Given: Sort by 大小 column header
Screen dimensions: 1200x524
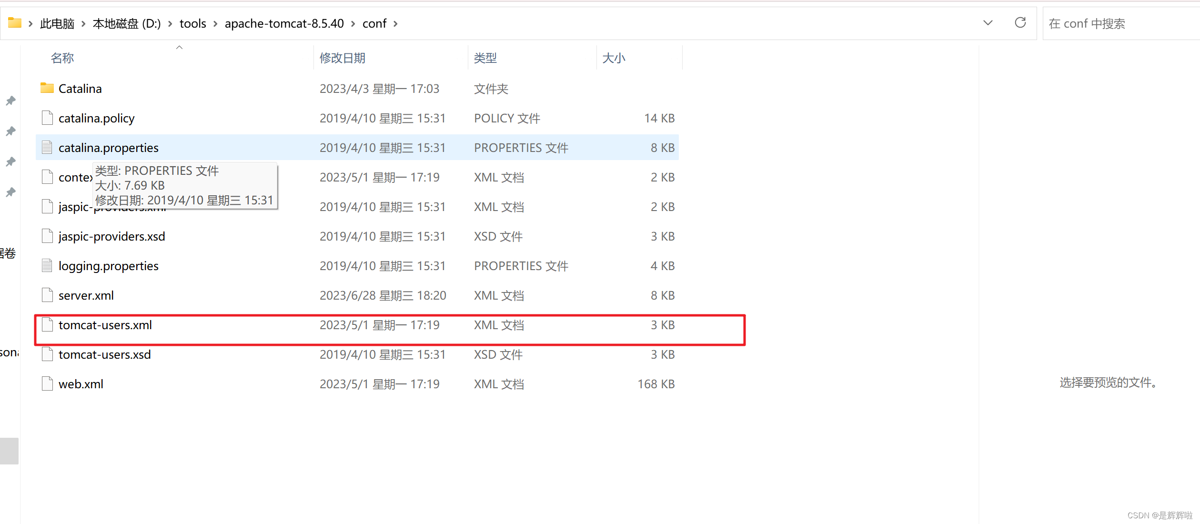Looking at the screenshot, I should click(613, 58).
